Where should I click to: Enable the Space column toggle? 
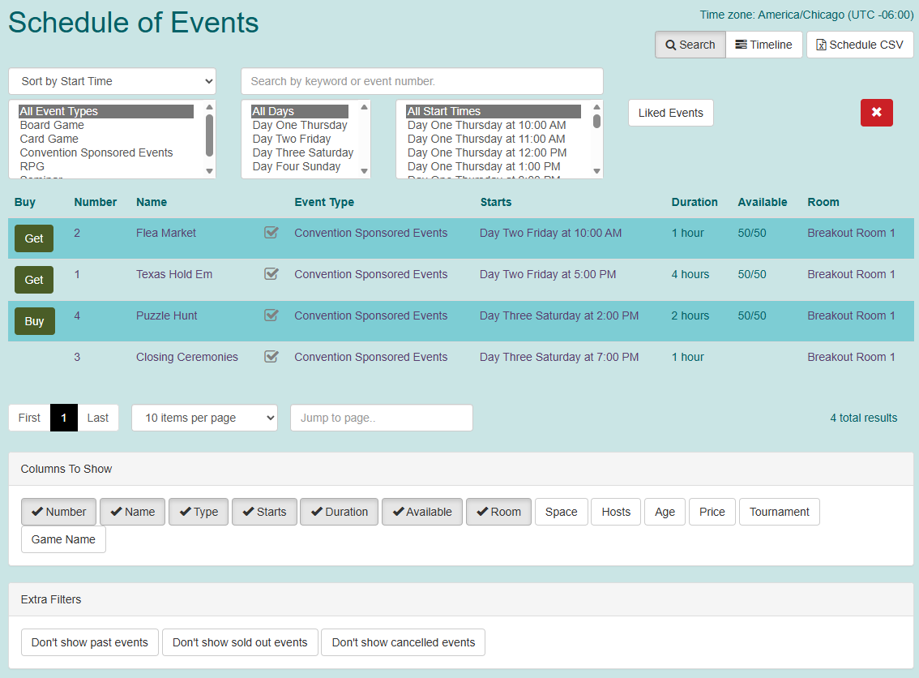pyautogui.click(x=561, y=512)
